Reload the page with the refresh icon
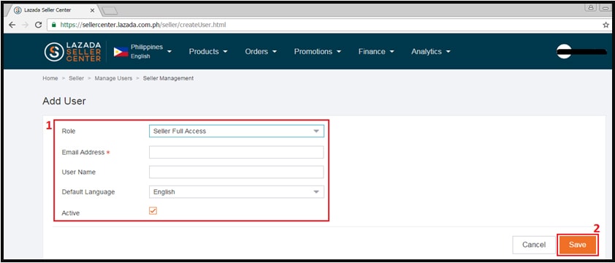Viewport: 615px width, 263px height. pyautogui.click(x=39, y=25)
